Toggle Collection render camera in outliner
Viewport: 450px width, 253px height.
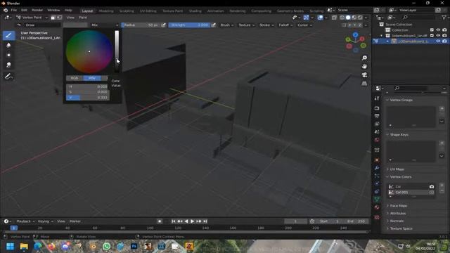[x=444, y=30]
